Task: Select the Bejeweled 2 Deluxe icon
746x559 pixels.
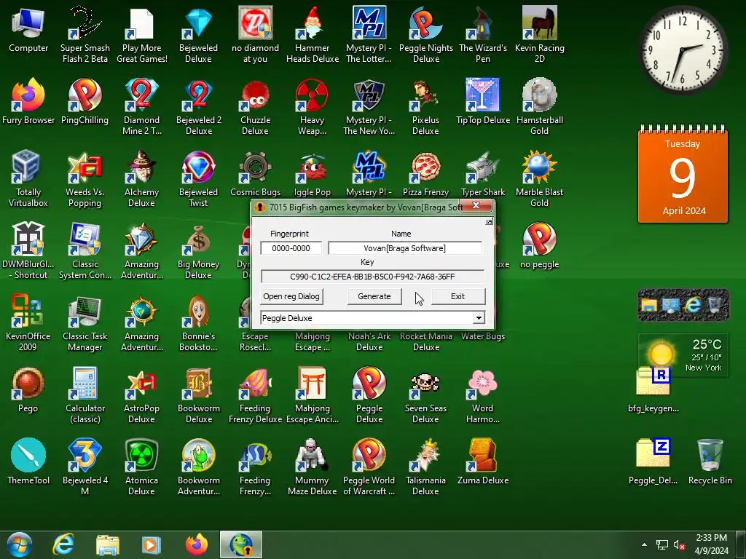Action: pyautogui.click(x=198, y=106)
